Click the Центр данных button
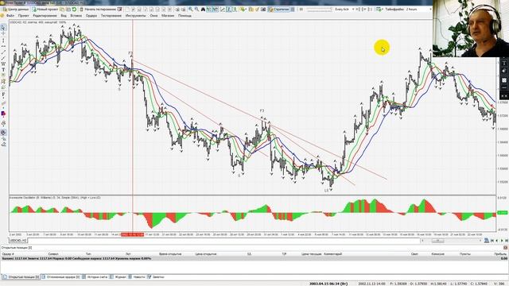This screenshot has height=286, width=509. coord(16,10)
